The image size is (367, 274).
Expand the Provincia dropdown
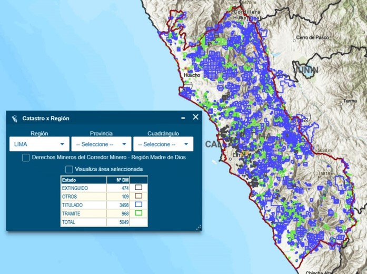click(101, 144)
